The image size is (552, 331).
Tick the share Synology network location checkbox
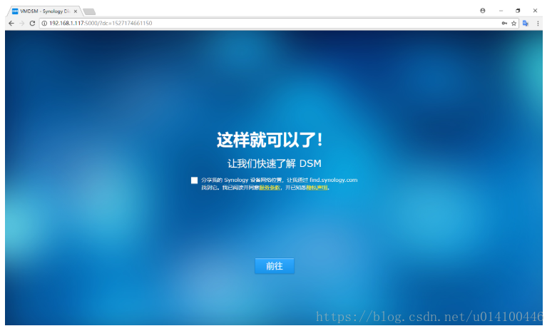[194, 180]
